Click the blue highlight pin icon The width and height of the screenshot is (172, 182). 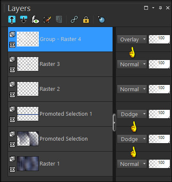coord(101,19)
